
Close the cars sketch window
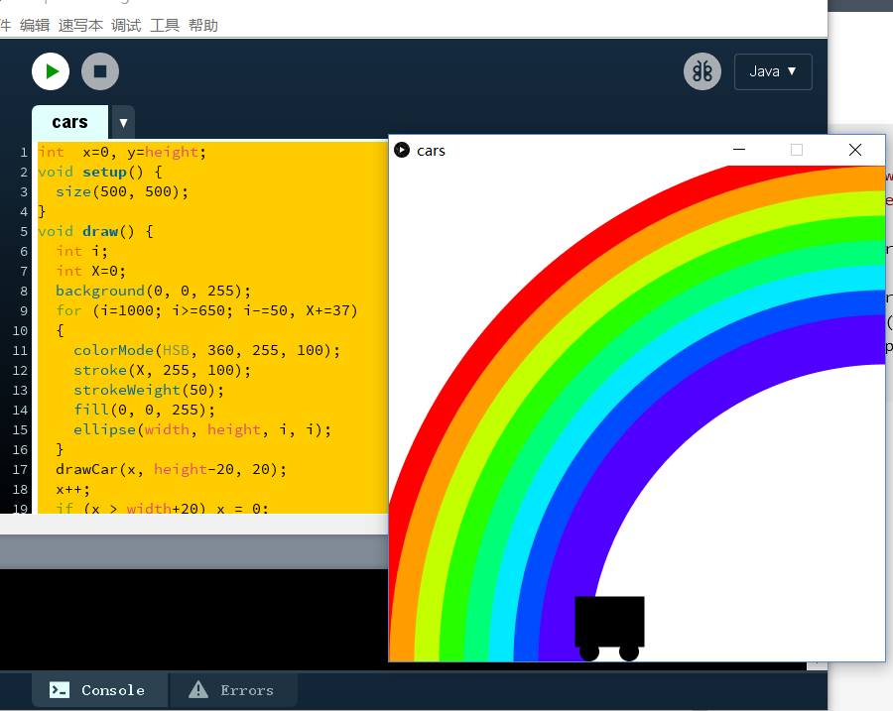pos(855,150)
